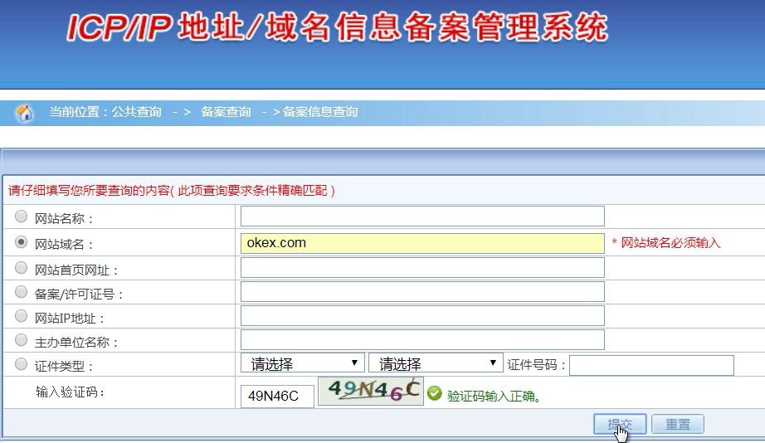Click 备案信息查询 breadcrumb item
Image resolution: width=765 pixels, height=443 pixels.
point(320,112)
